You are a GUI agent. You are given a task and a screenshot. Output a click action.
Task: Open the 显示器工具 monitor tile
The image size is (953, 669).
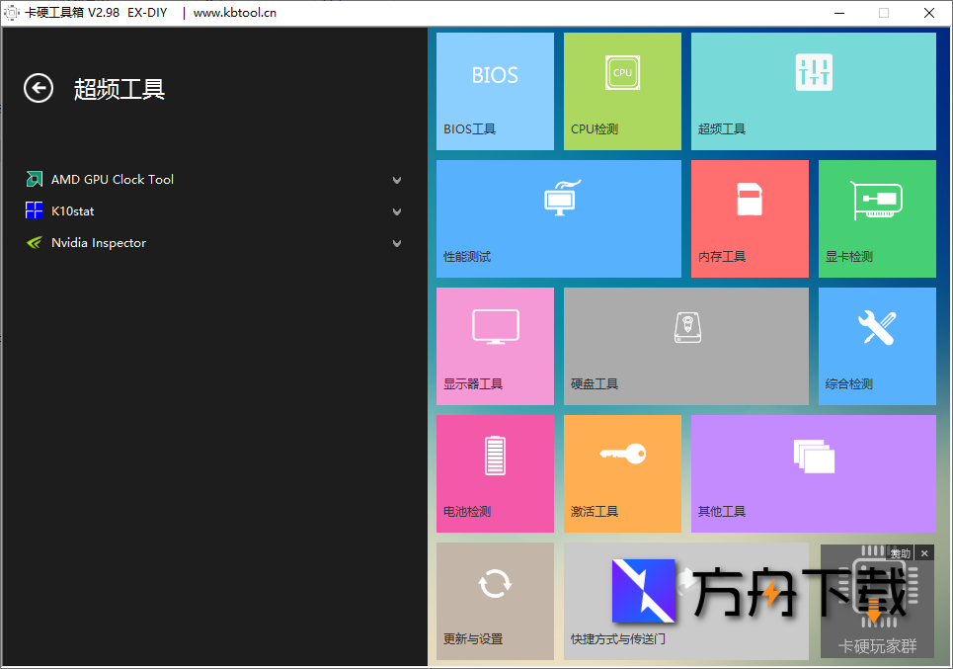tap(494, 346)
